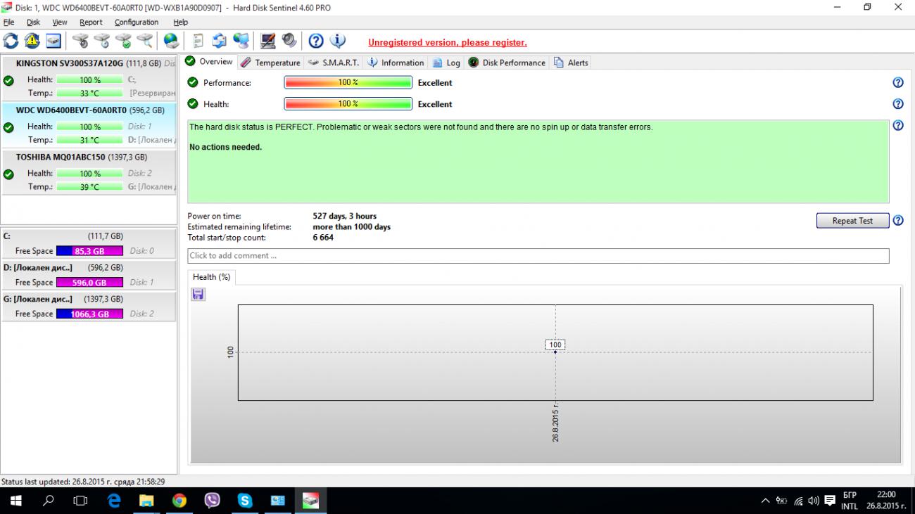Viewport: 915px width, 514px height.
Task: Click help icon beside Repeat Test
Action: (x=897, y=221)
